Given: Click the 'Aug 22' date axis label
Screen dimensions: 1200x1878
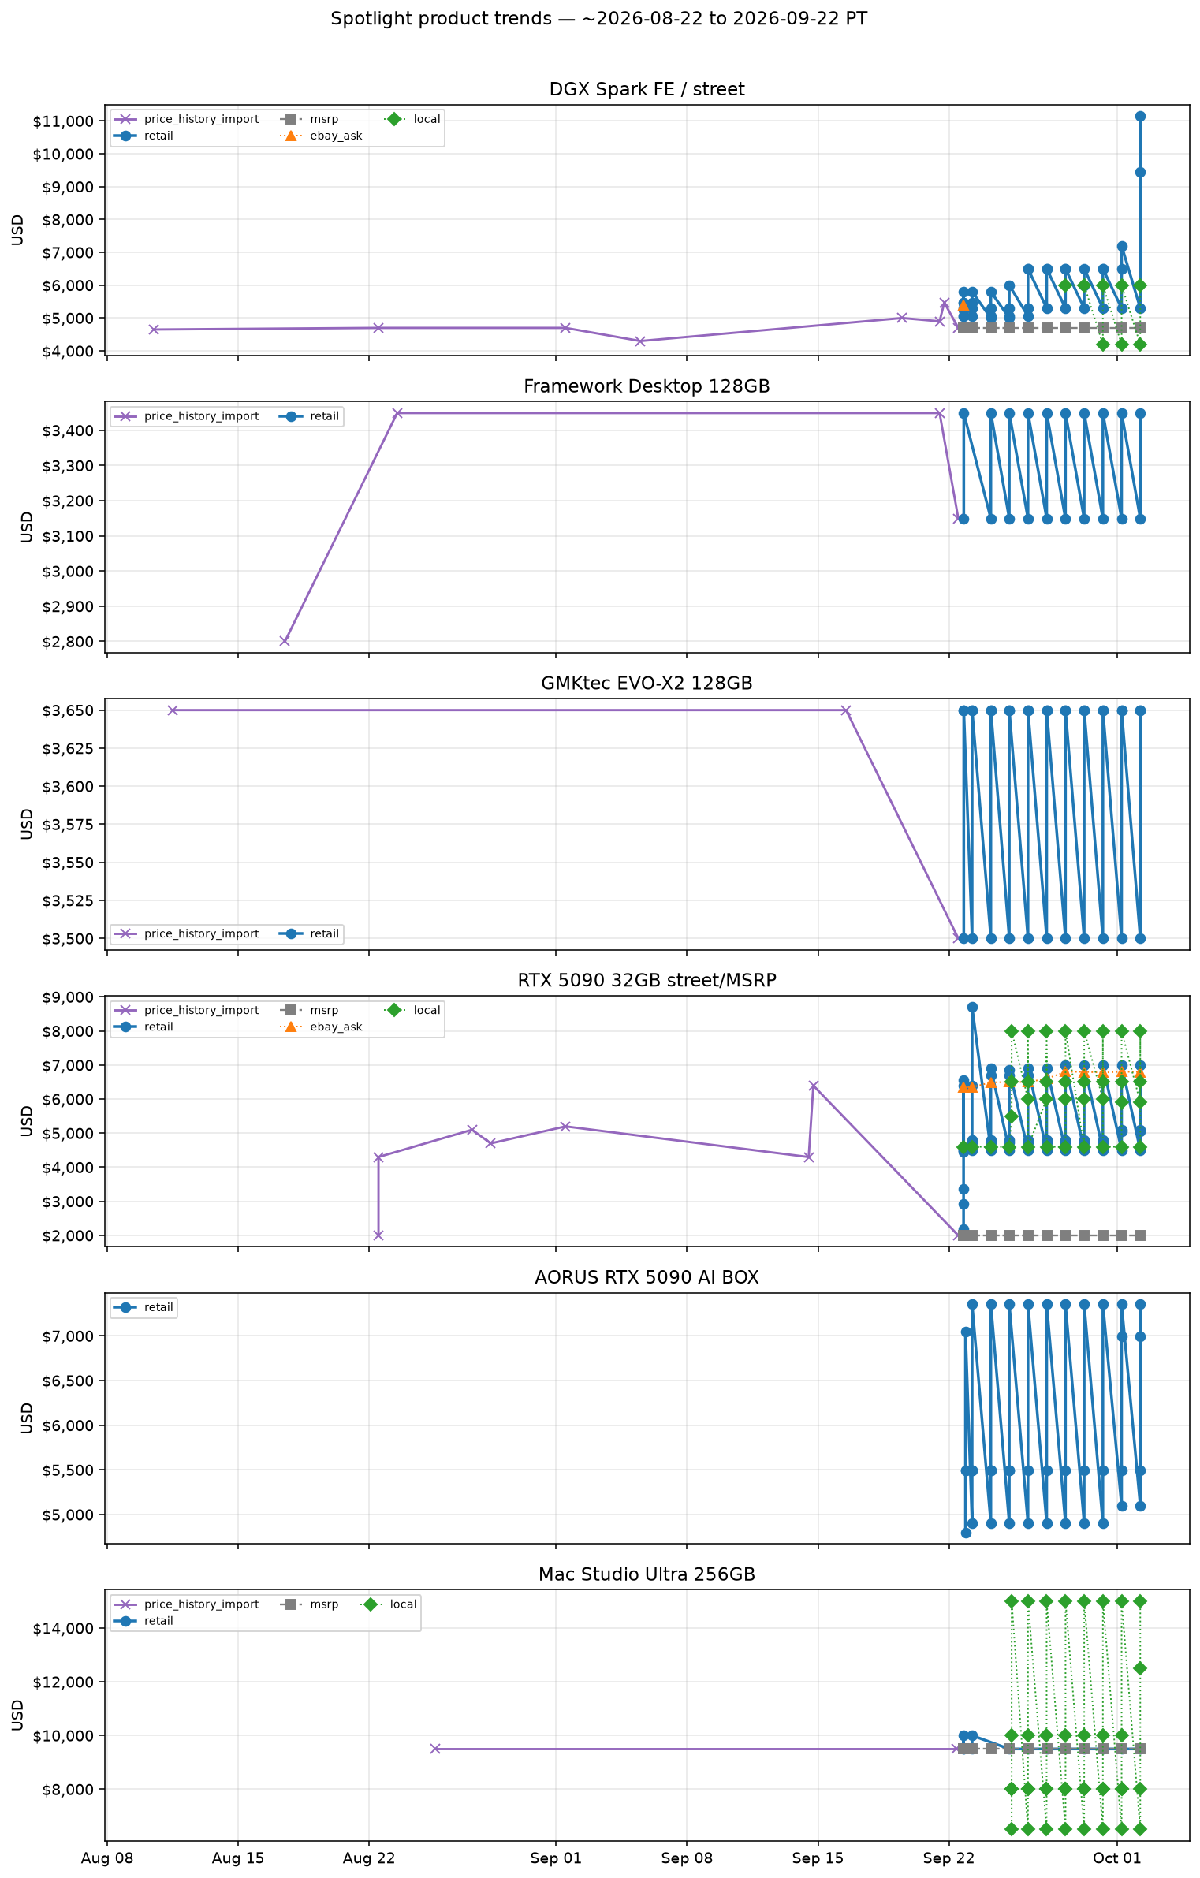Looking at the screenshot, I should [369, 1858].
